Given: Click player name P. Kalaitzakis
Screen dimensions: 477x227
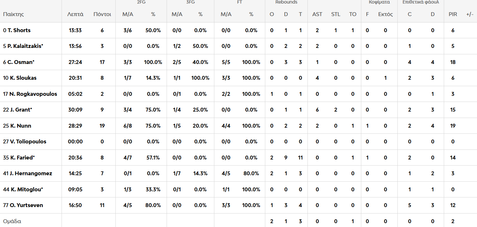Looking at the screenshot, I should [25, 46].
